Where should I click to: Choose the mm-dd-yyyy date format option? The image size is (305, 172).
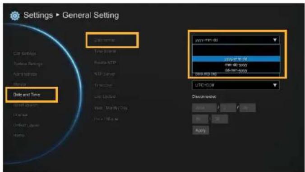click(x=236, y=65)
